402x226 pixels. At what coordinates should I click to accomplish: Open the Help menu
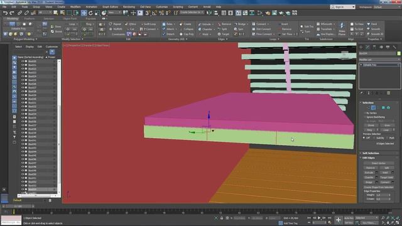click(219, 7)
